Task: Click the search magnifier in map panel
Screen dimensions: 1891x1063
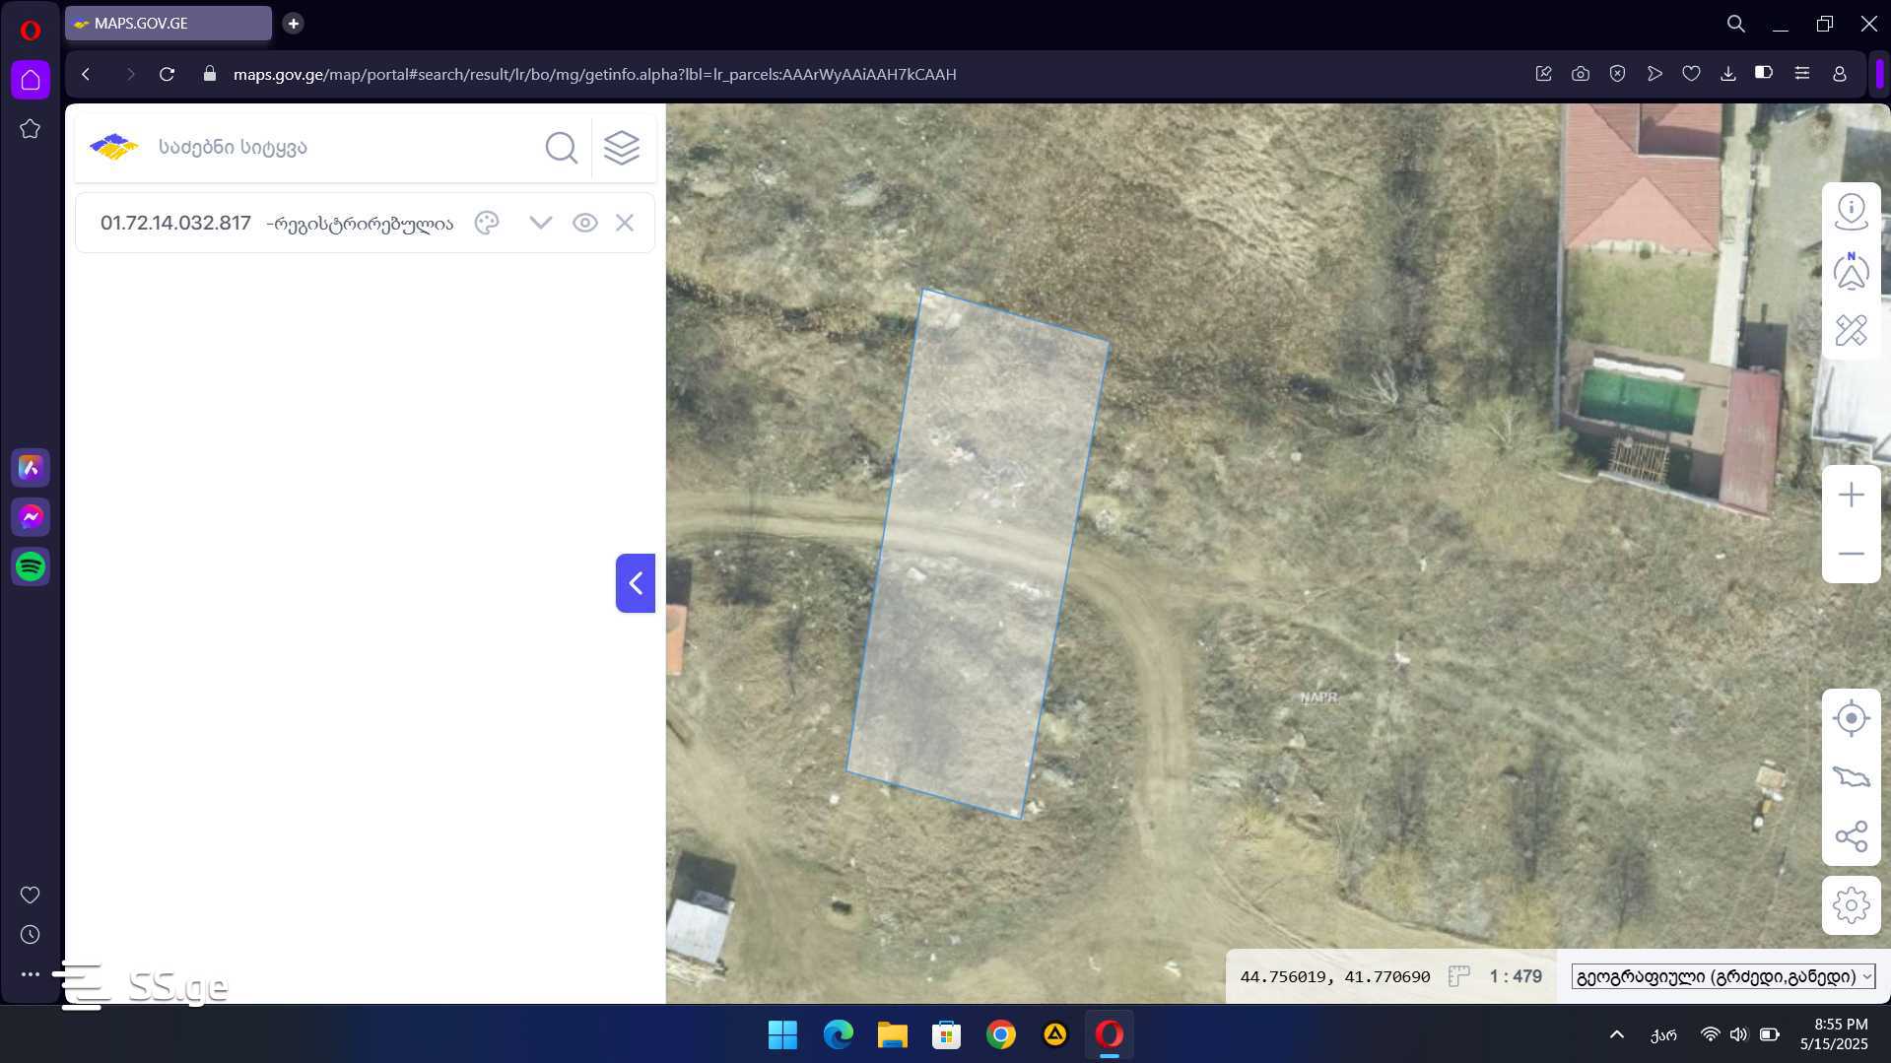Action: click(x=561, y=148)
